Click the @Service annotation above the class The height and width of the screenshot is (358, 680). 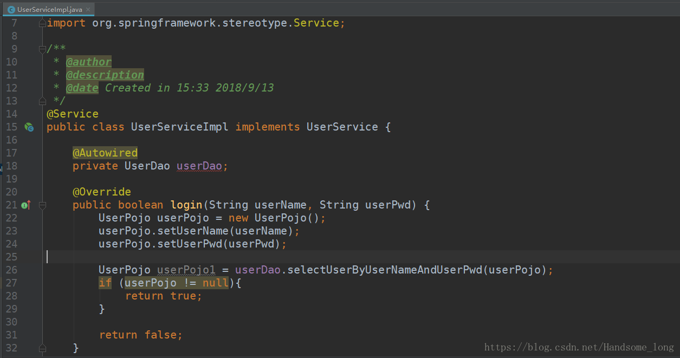(x=73, y=114)
